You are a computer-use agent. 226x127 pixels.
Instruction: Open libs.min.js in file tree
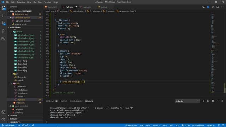point(22,77)
